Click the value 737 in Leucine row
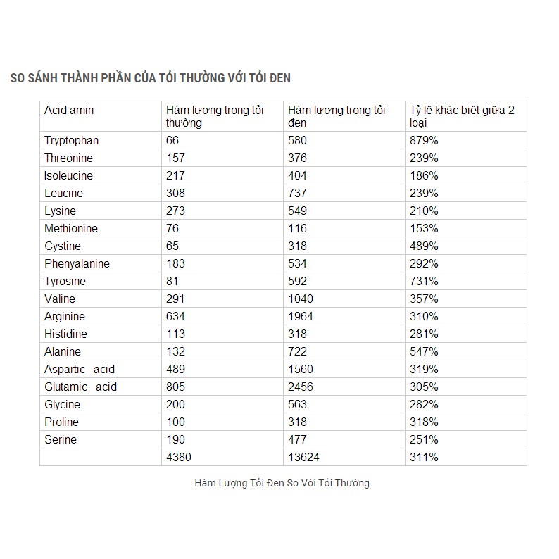Screen dimensions: 559x559 point(298,193)
